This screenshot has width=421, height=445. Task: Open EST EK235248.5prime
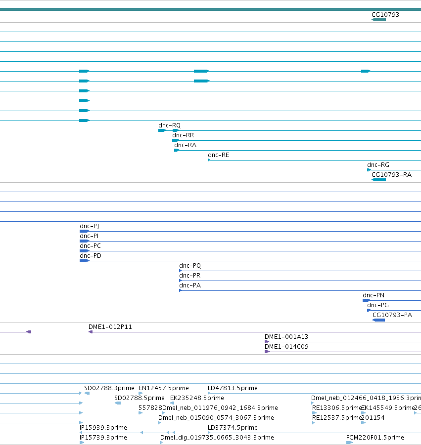coord(197,398)
